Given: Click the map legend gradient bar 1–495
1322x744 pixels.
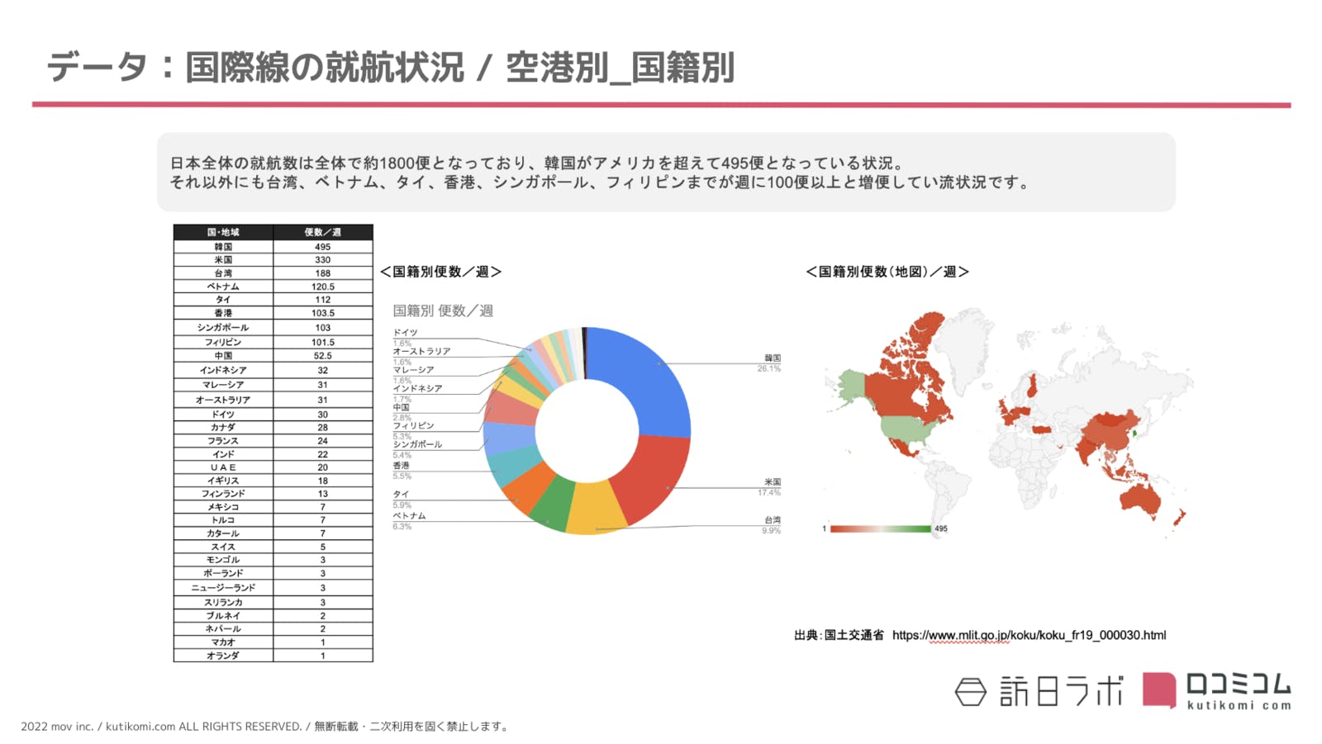Looking at the screenshot, I should coord(880,528).
